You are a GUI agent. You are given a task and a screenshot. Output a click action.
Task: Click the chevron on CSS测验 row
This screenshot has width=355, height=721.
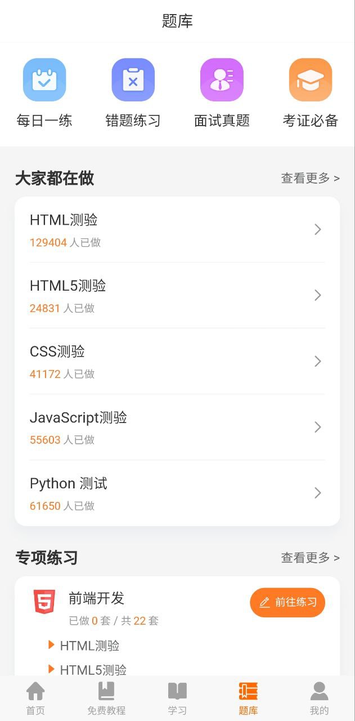318,361
